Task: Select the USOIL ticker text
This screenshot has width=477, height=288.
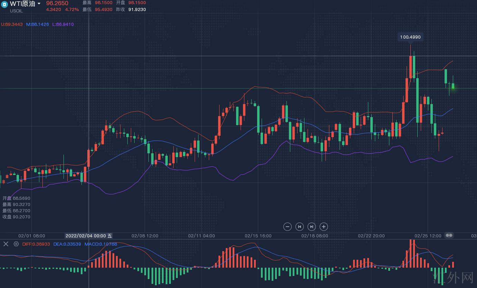Action: tap(16, 11)
